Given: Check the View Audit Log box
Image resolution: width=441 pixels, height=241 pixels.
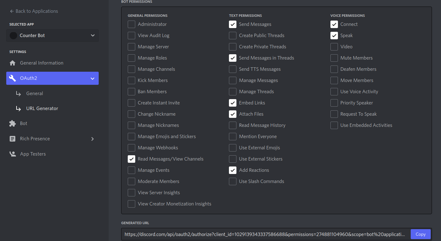Looking at the screenshot, I should 131,36.
